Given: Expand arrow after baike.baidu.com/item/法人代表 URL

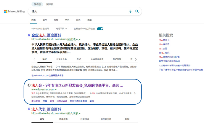Looking at the screenshot, I should click(80, 113).
